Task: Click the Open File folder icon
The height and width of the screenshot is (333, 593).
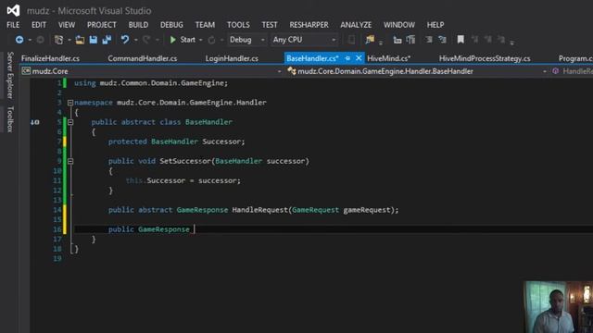Action: pos(80,40)
